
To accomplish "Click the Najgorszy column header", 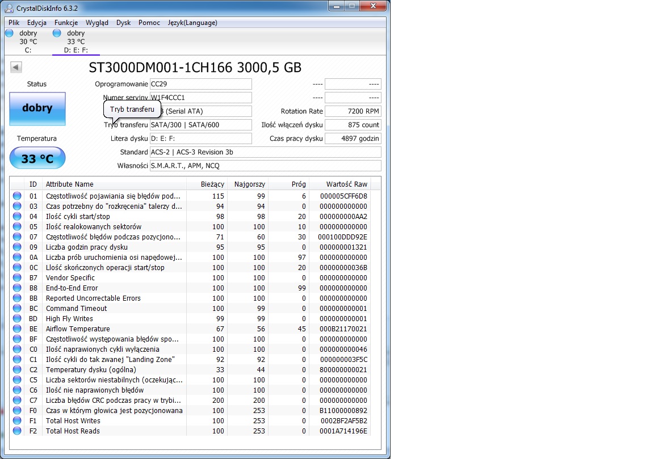I will tap(248, 184).
